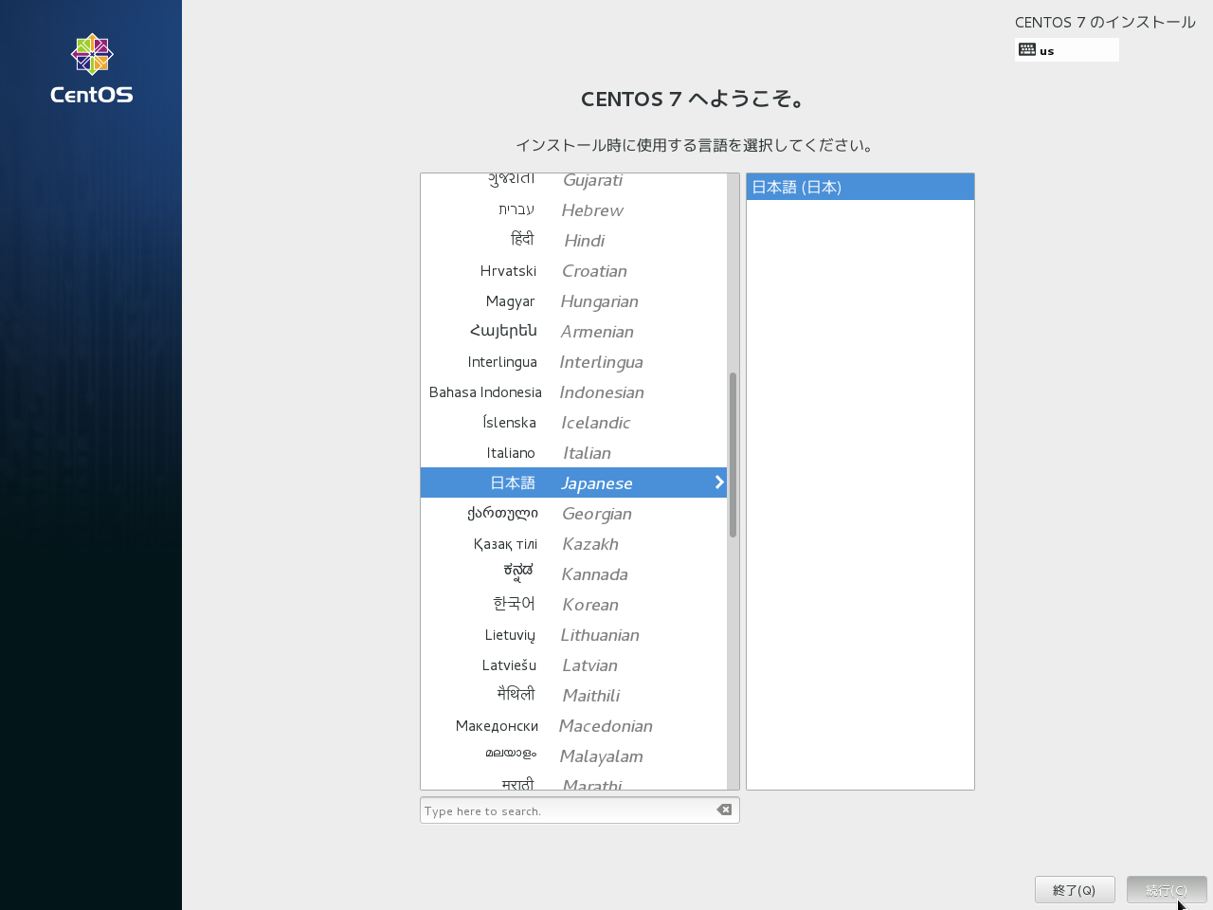1213x910 pixels.
Task: Click the arrow next to Japanese
Action: point(719,482)
